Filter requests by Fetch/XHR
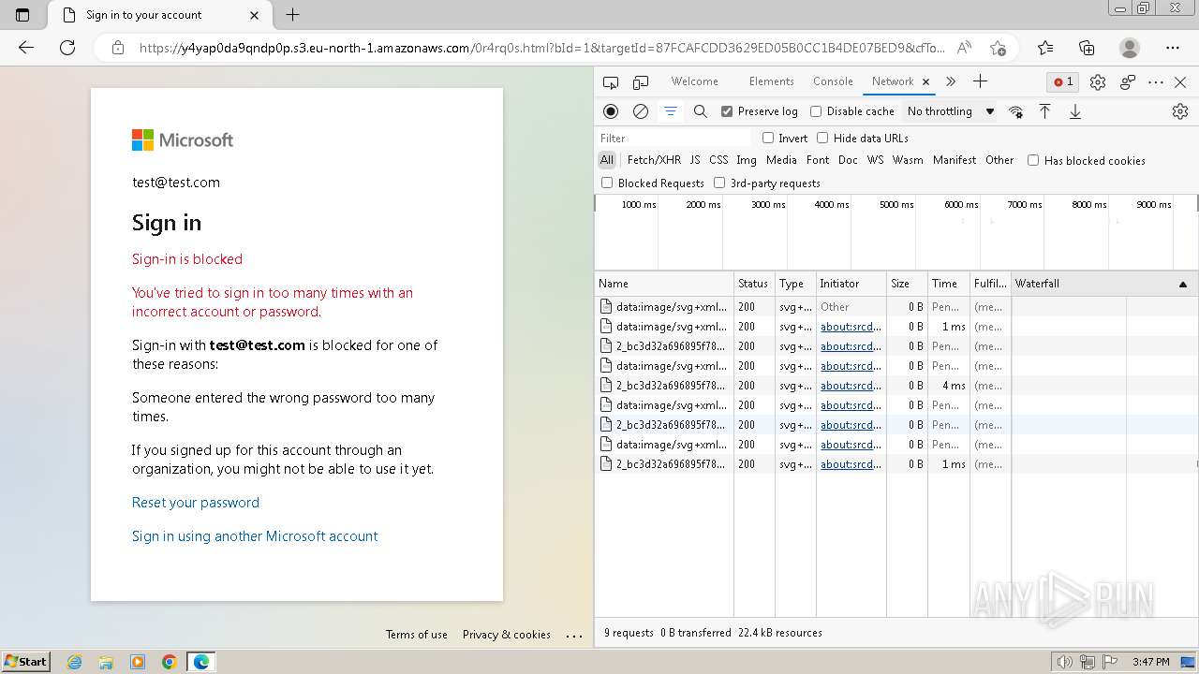1199x674 pixels. (x=654, y=160)
